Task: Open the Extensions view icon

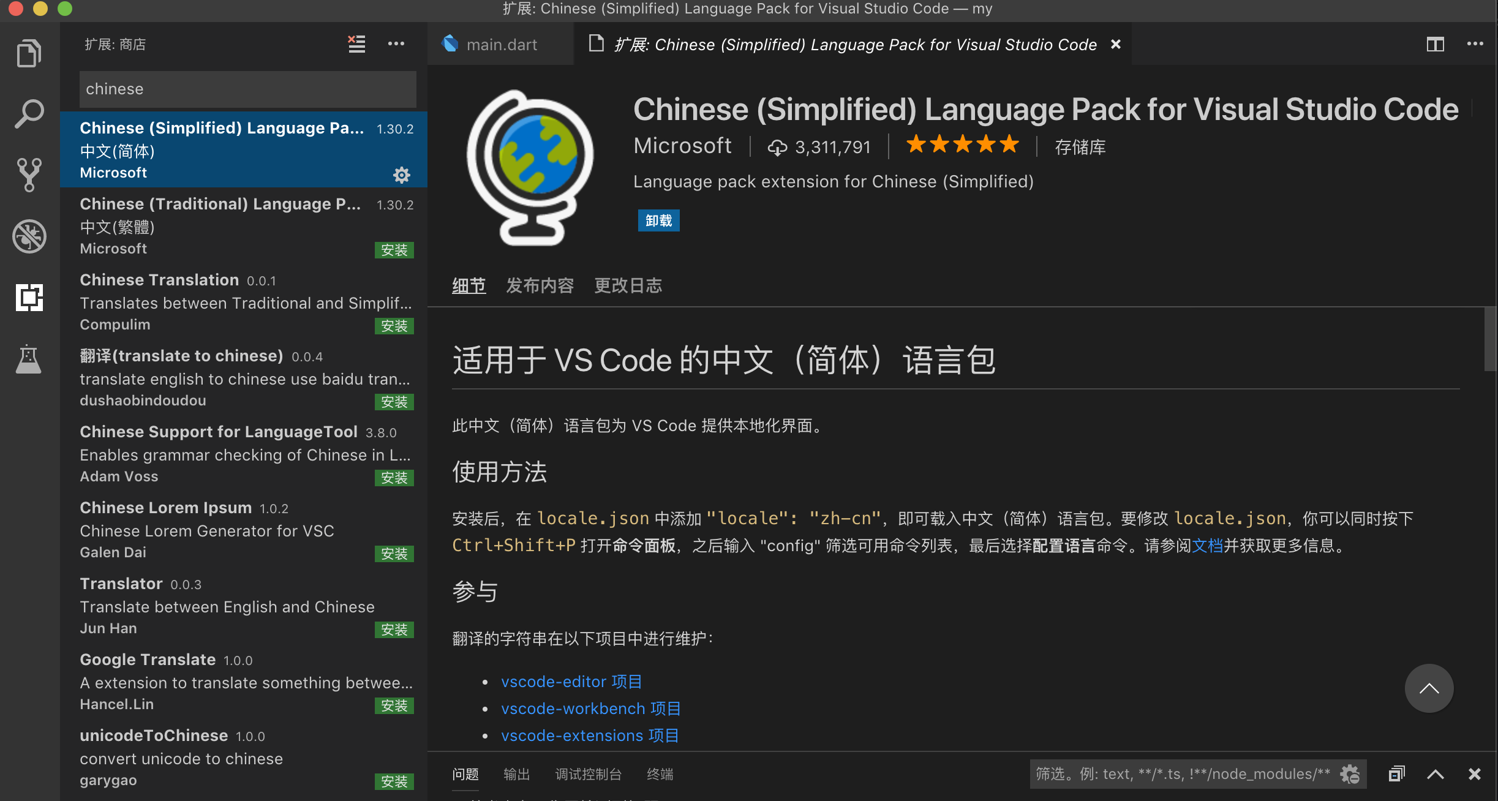Action: pyautogui.click(x=29, y=298)
